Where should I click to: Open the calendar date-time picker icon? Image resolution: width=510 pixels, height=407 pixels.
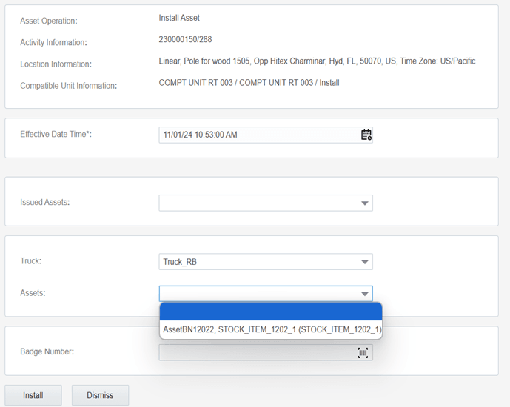(366, 135)
